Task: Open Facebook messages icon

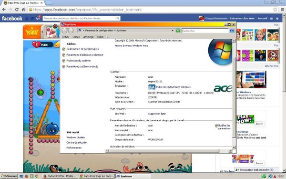Action: pos(32,19)
